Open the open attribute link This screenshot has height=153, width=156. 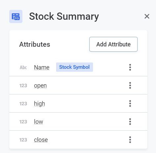[40, 86]
